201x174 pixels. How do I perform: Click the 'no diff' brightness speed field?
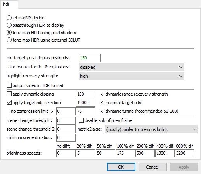click(66, 153)
